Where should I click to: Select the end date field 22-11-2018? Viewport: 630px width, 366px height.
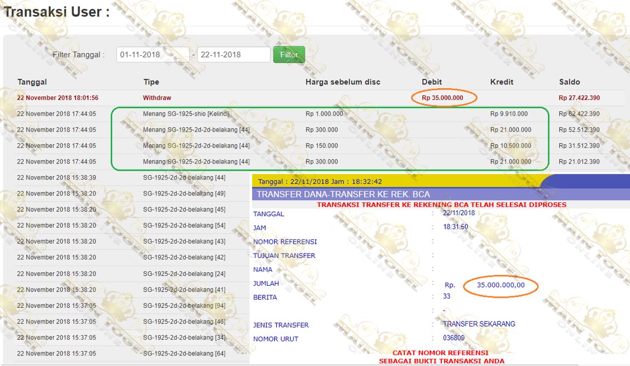click(x=234, y=55)
